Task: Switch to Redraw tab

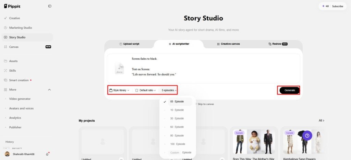Action: [278, 44]
